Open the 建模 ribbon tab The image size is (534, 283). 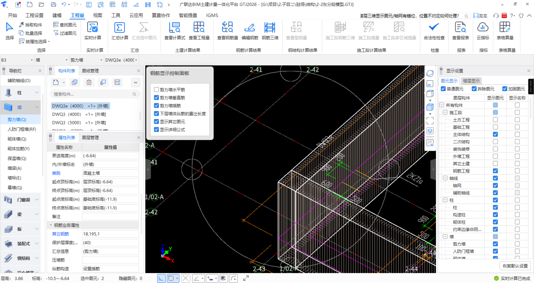click(57, 15)
